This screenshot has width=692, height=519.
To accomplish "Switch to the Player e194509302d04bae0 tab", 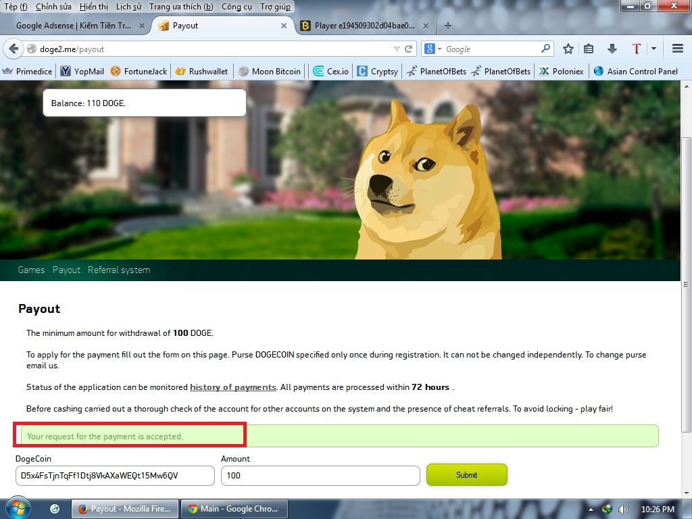I will [364, 26].
